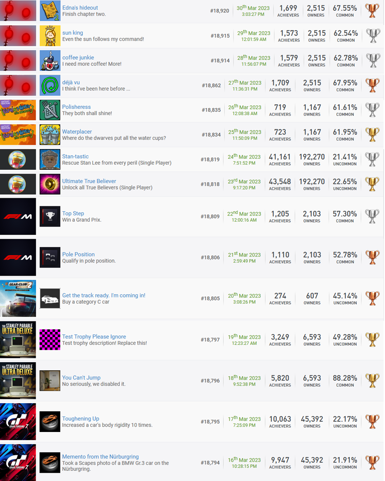Click the gold trophy for Waterplacer
385x481 pixels.
(x=372, y=135)
